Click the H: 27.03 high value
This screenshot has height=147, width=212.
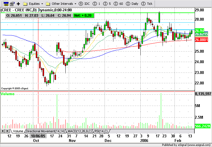(x=32, y=16)
